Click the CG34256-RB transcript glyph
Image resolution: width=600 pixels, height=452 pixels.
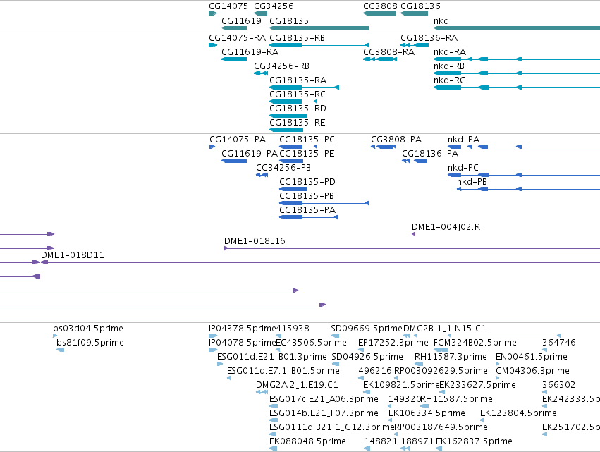click(261, 73)
